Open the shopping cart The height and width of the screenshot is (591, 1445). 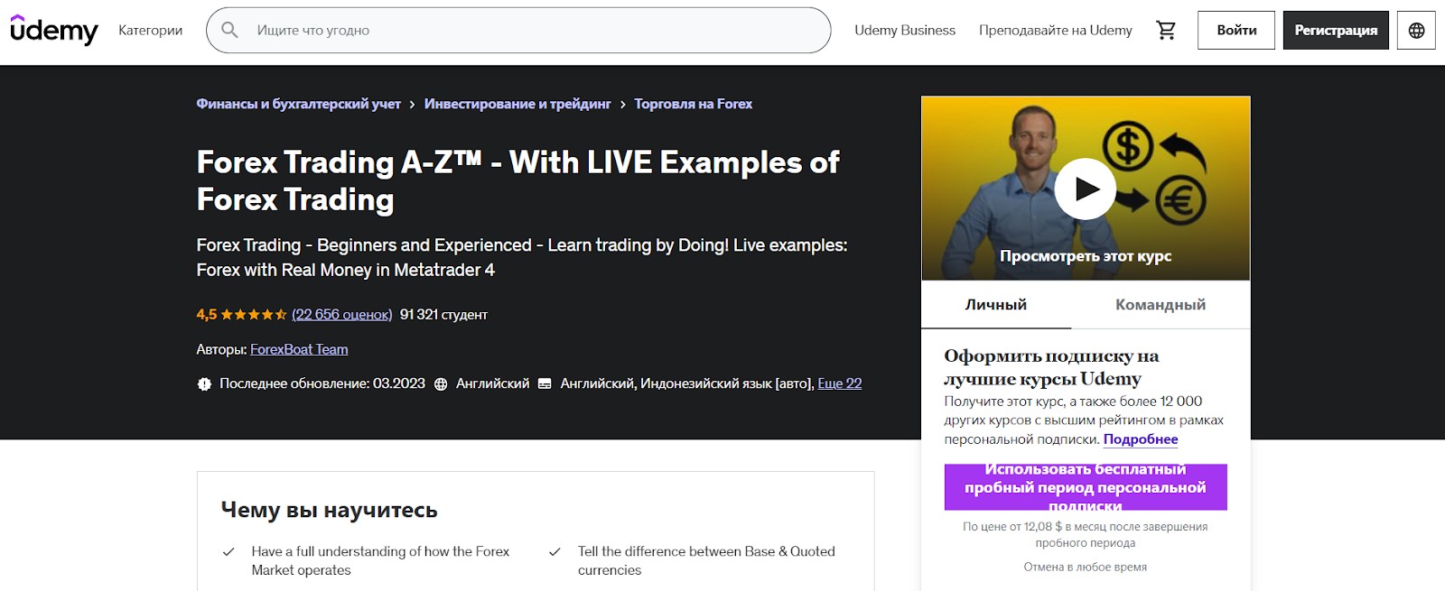[1166, 30]
